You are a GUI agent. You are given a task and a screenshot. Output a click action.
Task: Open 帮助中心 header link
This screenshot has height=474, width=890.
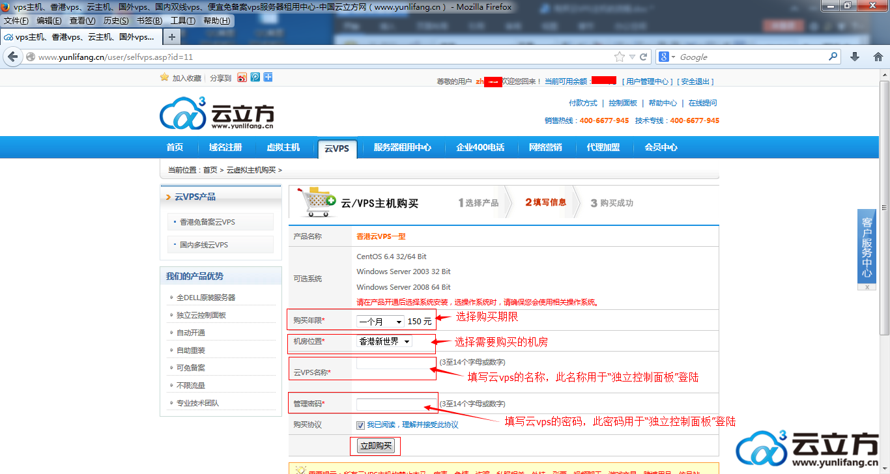663,103
